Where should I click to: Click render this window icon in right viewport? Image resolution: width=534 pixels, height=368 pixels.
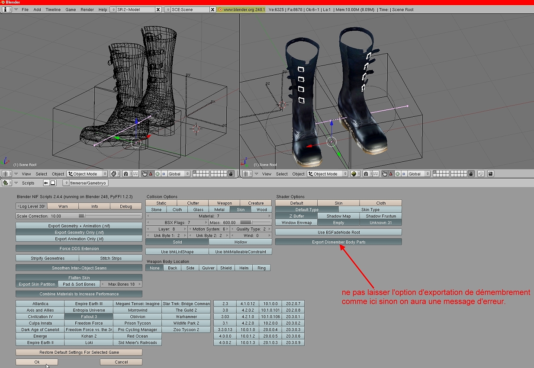(x=491, y=174)
